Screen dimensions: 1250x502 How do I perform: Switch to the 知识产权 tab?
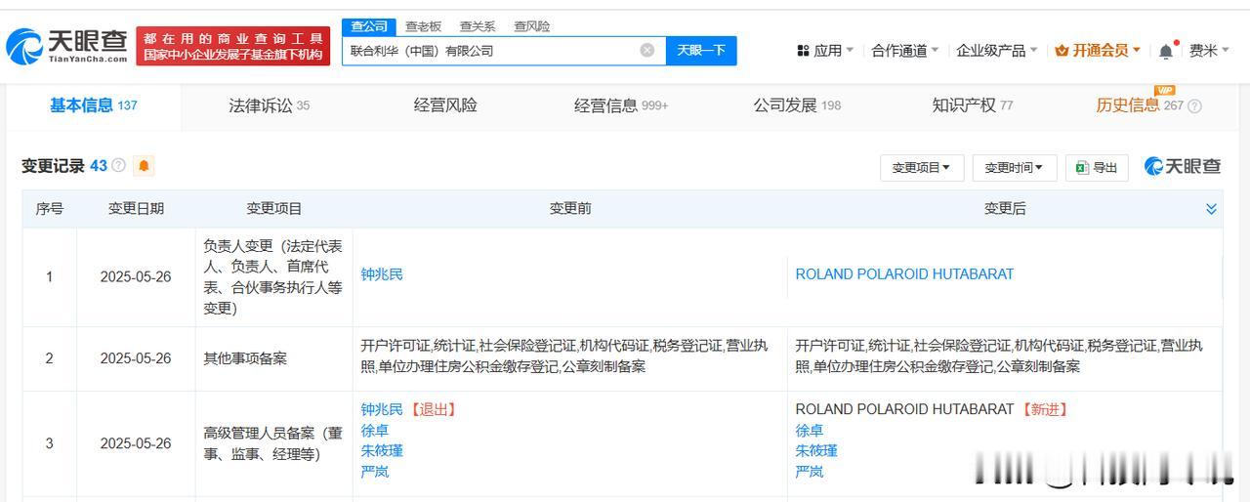[973, 105]
